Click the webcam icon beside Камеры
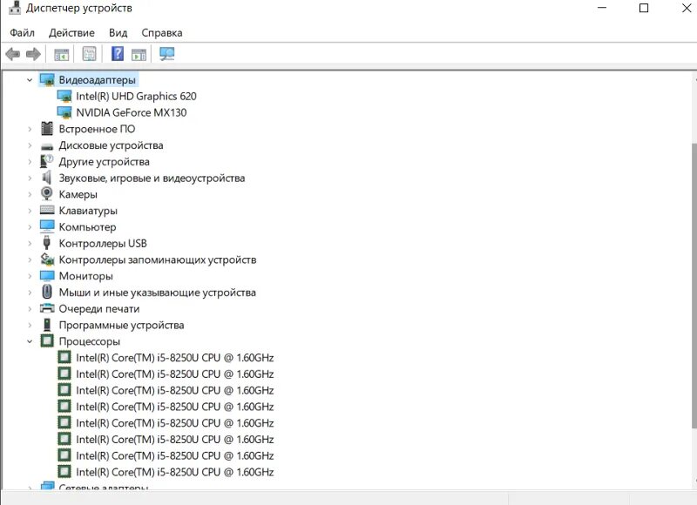Screen dimensions: 697x505 click(47, 193)
